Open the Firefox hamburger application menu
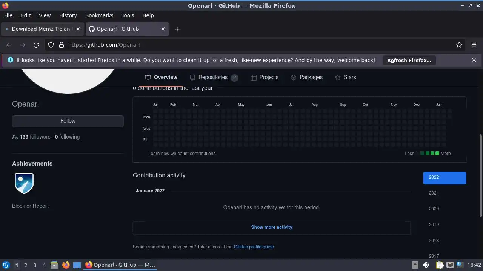Viewport: 483px width, 271px height. pyautogui.click(x=474, y=45)
